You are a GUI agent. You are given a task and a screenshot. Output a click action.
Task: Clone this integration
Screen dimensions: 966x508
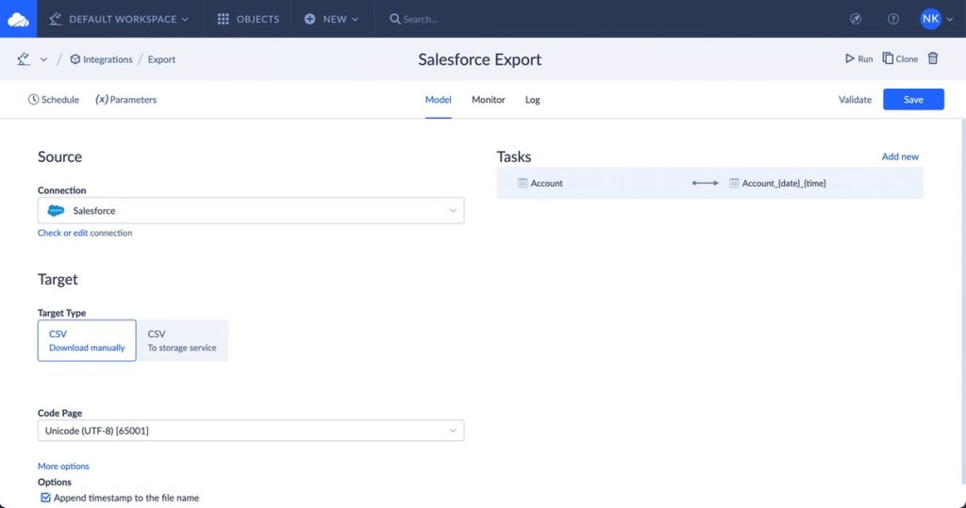[x=900, y=58]
